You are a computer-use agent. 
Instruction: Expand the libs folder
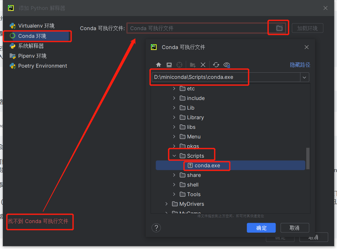tap(174, 127)
